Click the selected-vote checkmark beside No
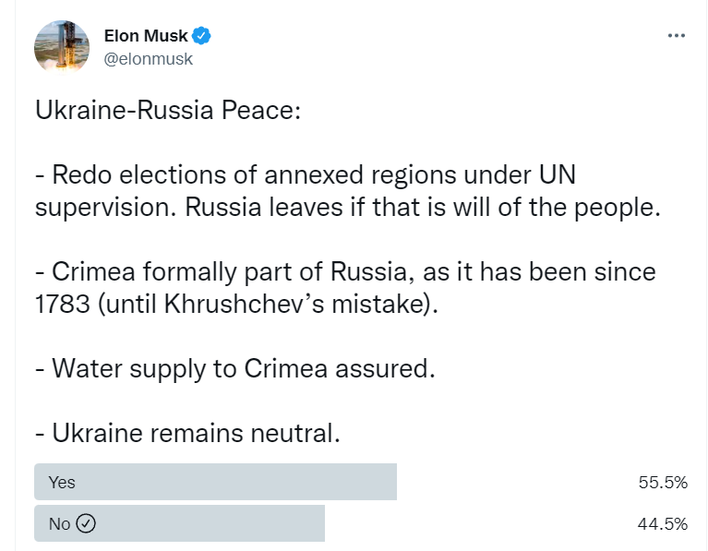708x551 pixels. pyautogui.click(x=86, y=524)
